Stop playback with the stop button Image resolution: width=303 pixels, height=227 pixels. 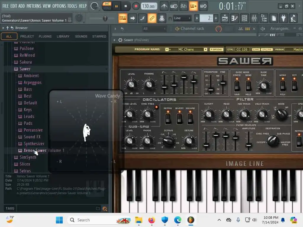tap(125, 7)
